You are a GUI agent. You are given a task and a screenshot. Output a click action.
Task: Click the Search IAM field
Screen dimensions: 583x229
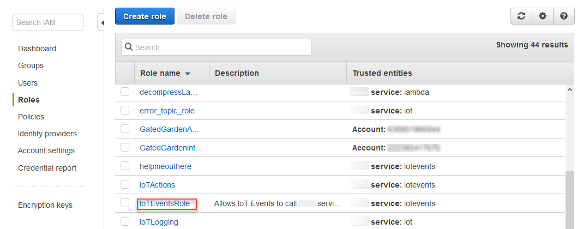tap(48, 22)
